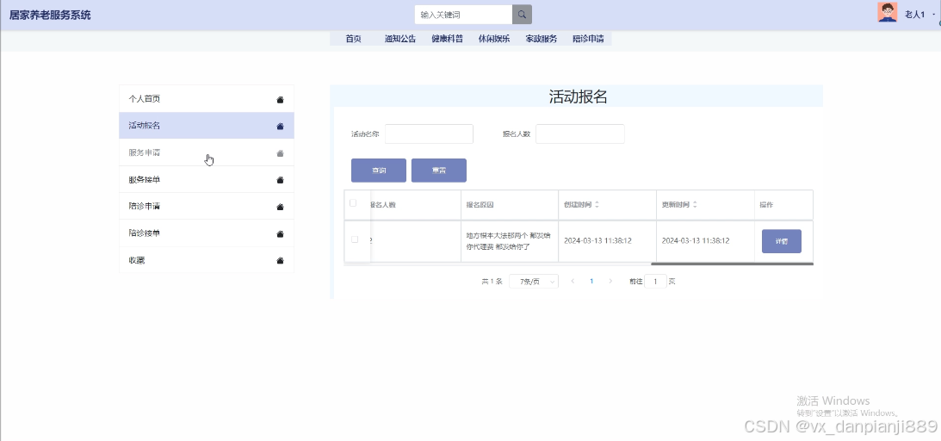This screenshot has width=941, height=441.
Task: Click the home icon in 服务申请 row
Action: tap(280, 153)
